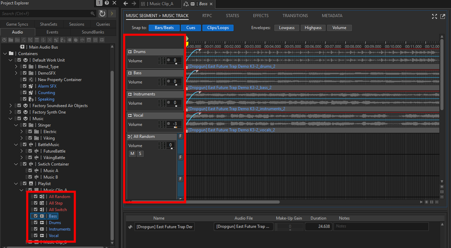Click the refresh icon beside the search box
Image resolution: width=451 pixels, height=248 pixels.
pos(102,13)
